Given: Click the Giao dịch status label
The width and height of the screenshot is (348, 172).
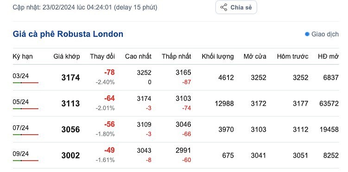Looking at the screenshot, I should pos(325,34).
